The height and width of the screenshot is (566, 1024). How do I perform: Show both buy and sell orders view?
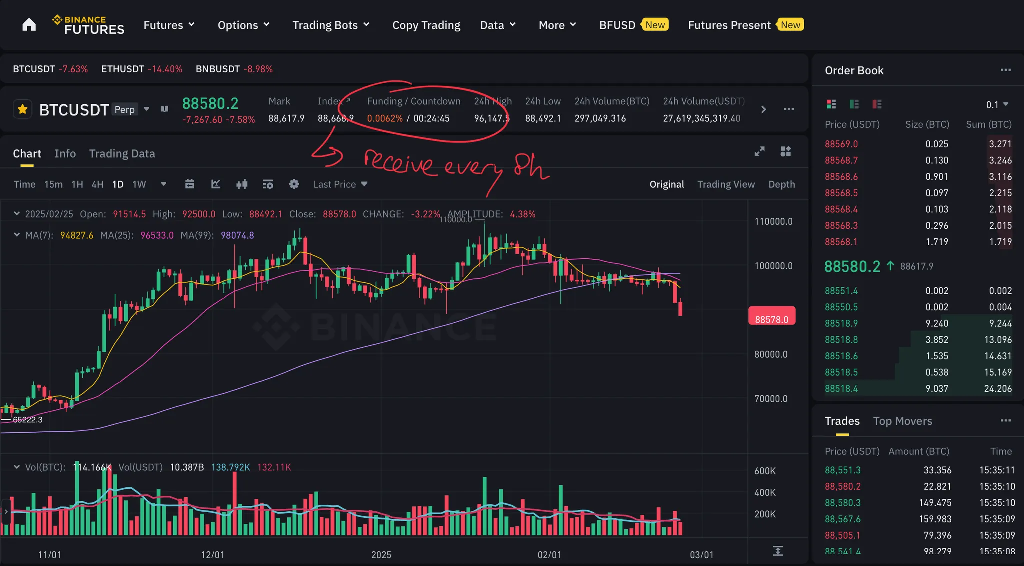(831, 104)
